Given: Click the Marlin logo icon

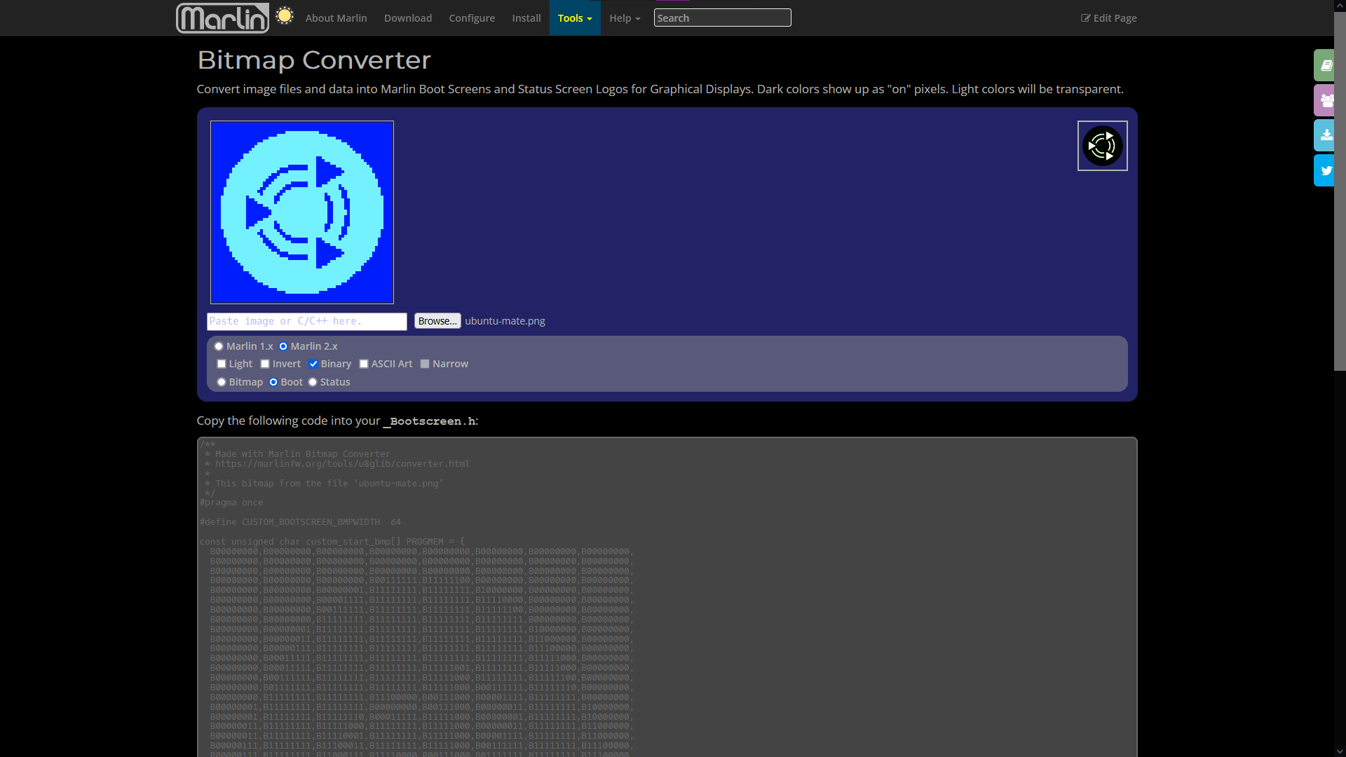Looking at the screenshot, I should point(222,18).
